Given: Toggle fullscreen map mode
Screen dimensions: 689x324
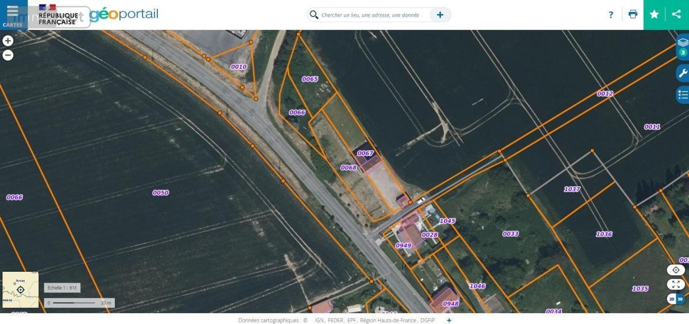Looking at the screenshot, I should tap(676, 284).
